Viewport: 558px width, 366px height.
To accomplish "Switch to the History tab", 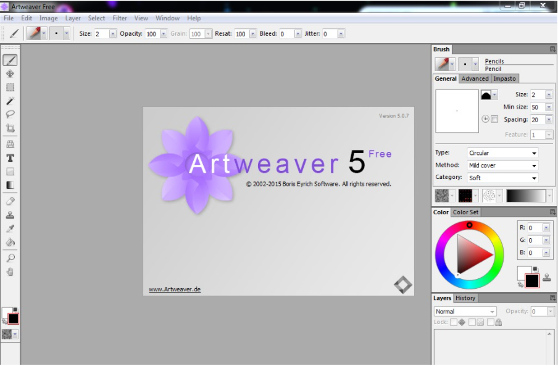I will coord(465,297).
